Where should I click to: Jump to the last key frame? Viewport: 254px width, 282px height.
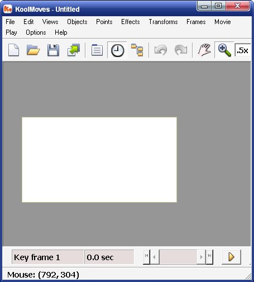210,257
